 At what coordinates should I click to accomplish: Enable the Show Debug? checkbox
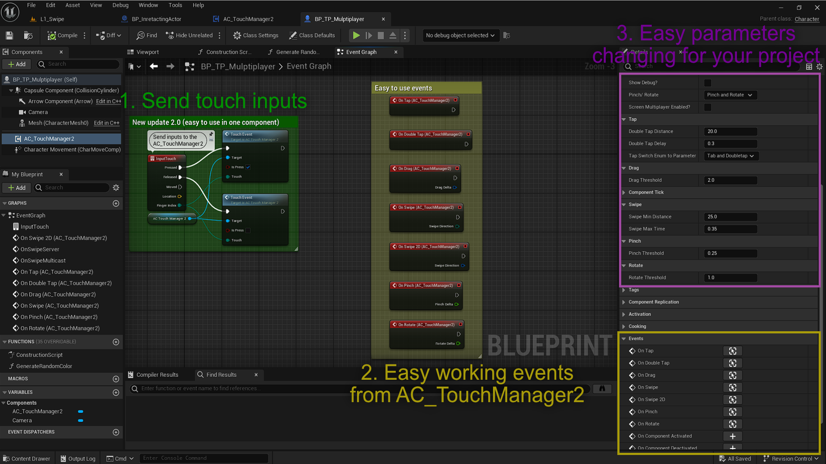(x=708, y=82)
